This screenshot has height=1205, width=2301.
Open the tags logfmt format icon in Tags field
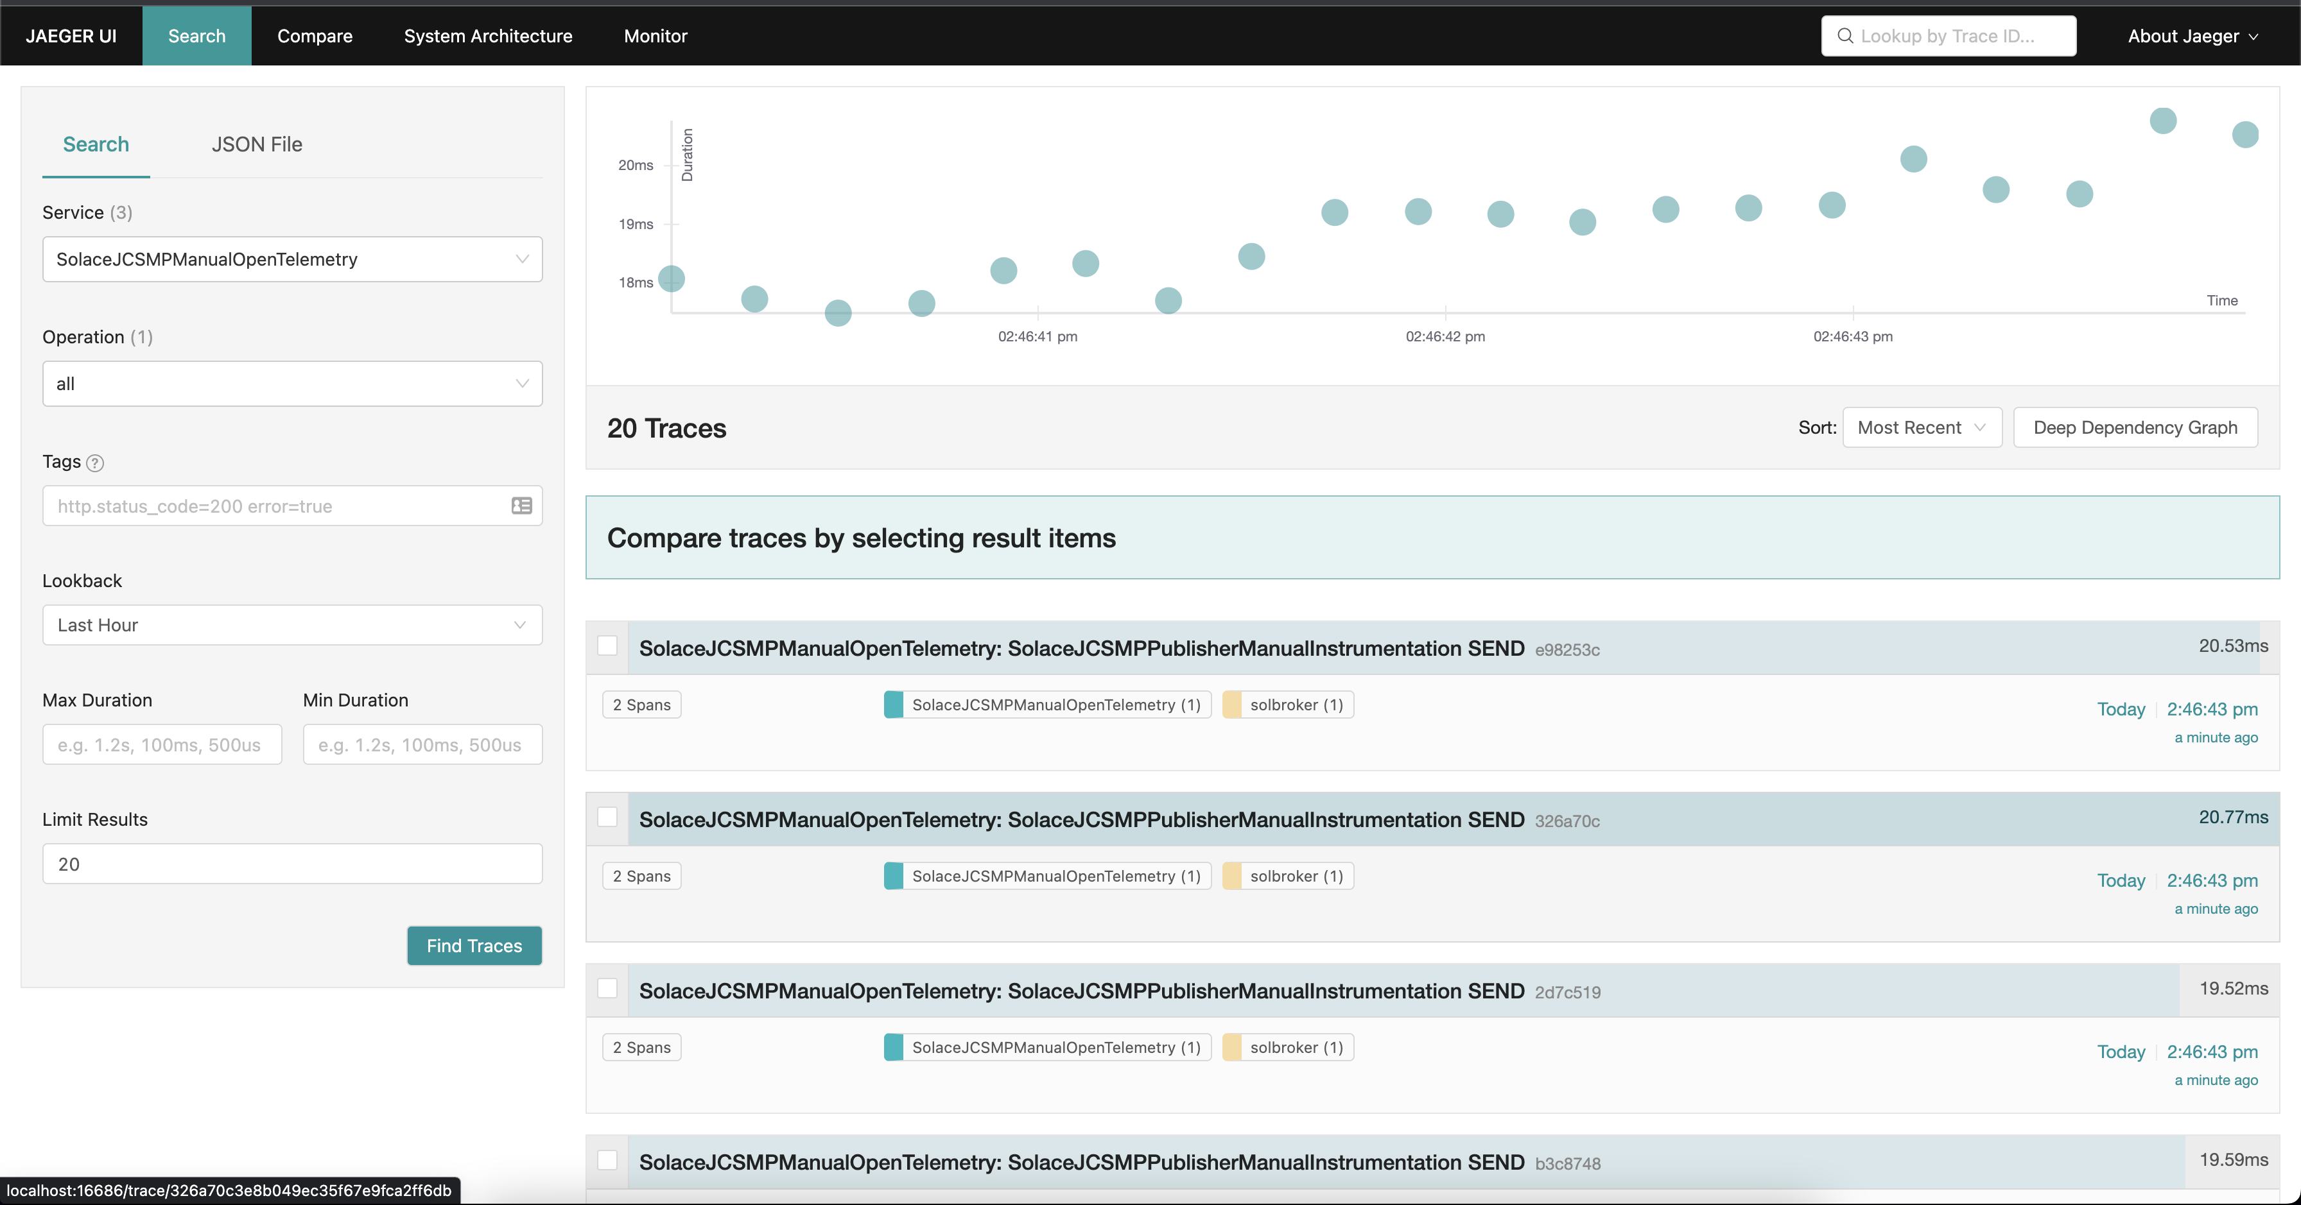click(x=522, y=506)
